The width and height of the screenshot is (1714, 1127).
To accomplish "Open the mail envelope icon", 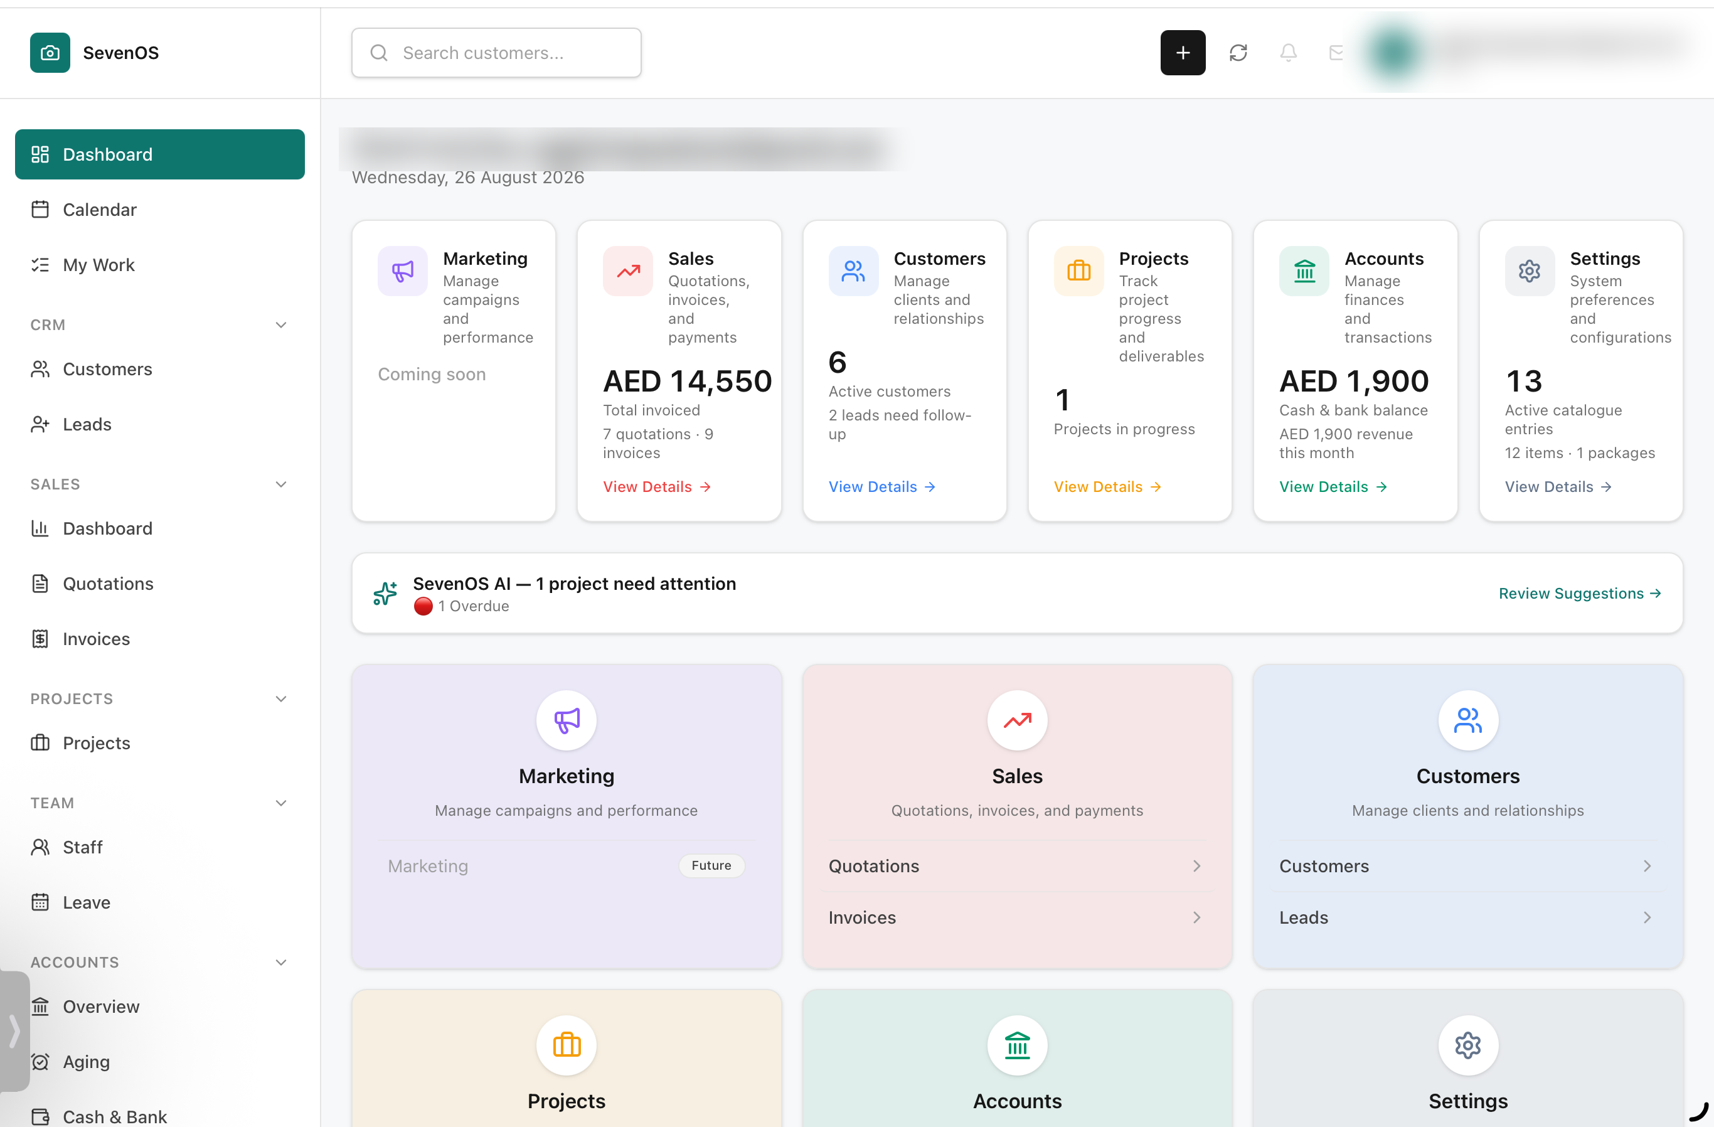I will 1337,53.
